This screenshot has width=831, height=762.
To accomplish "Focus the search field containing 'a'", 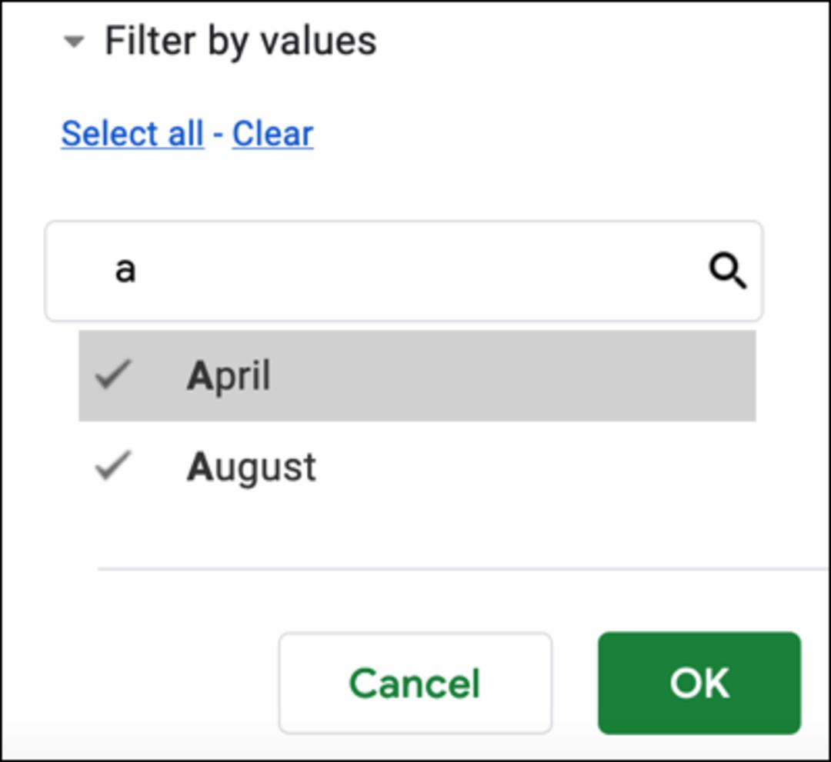I will pos(404,271).
